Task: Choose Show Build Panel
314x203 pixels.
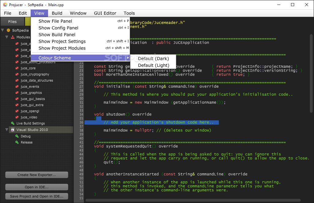Action: pyautogui.click(x=80, y=35)
